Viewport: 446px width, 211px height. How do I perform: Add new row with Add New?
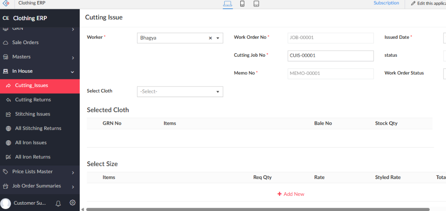click(291, 194)
